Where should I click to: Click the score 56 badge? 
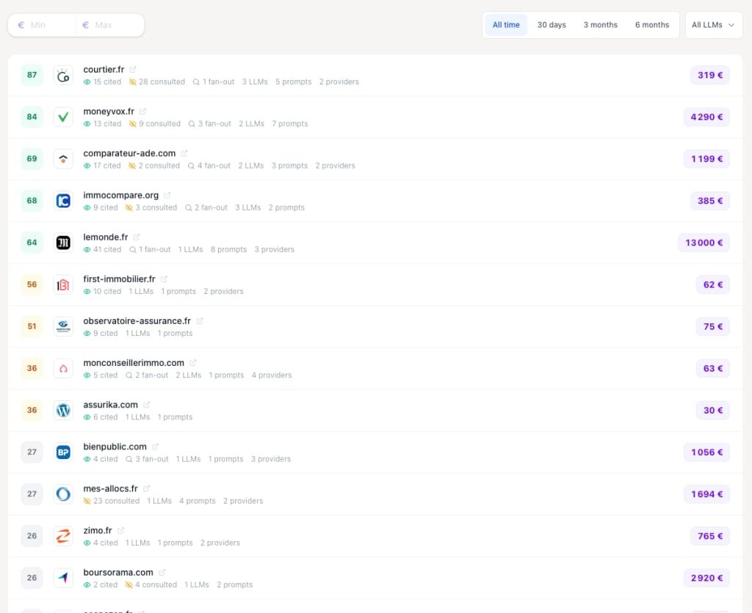point(32,285)
